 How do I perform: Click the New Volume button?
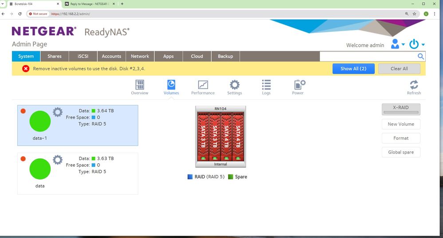(401, 124)
